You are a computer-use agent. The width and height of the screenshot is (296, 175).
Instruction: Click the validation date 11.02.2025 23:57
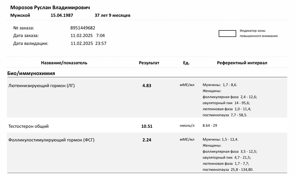88,44
